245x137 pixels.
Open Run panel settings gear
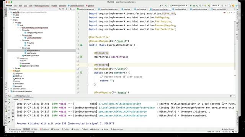(231, 96)
